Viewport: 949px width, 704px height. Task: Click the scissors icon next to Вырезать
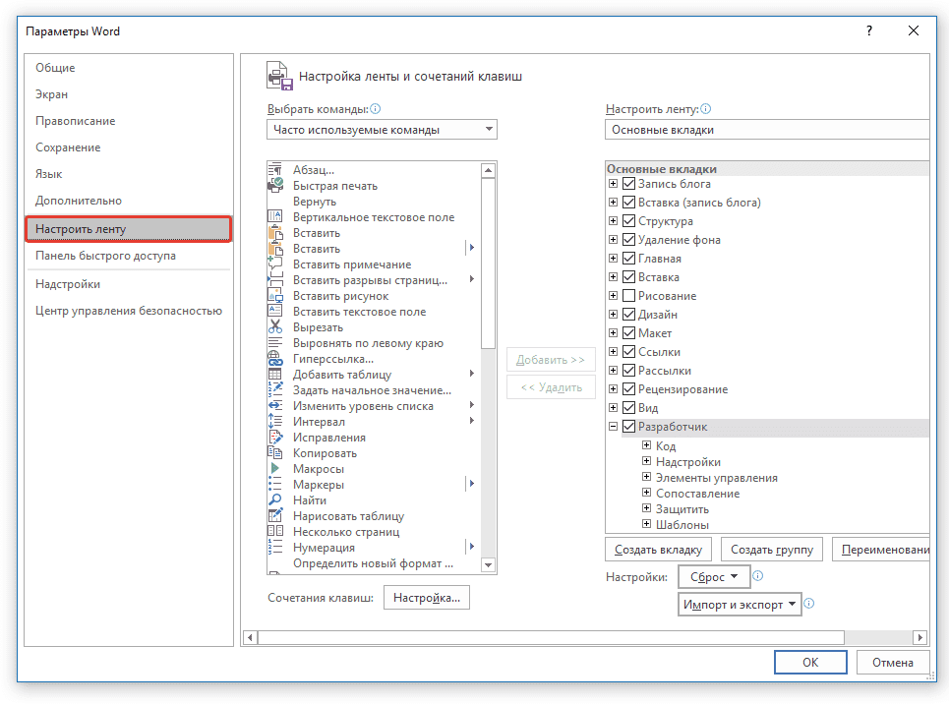275,327
